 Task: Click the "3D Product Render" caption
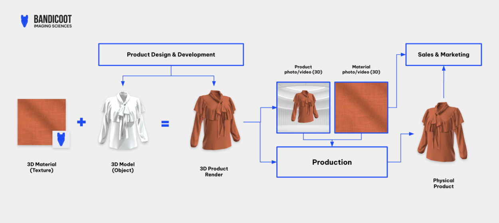coord(214,172)
